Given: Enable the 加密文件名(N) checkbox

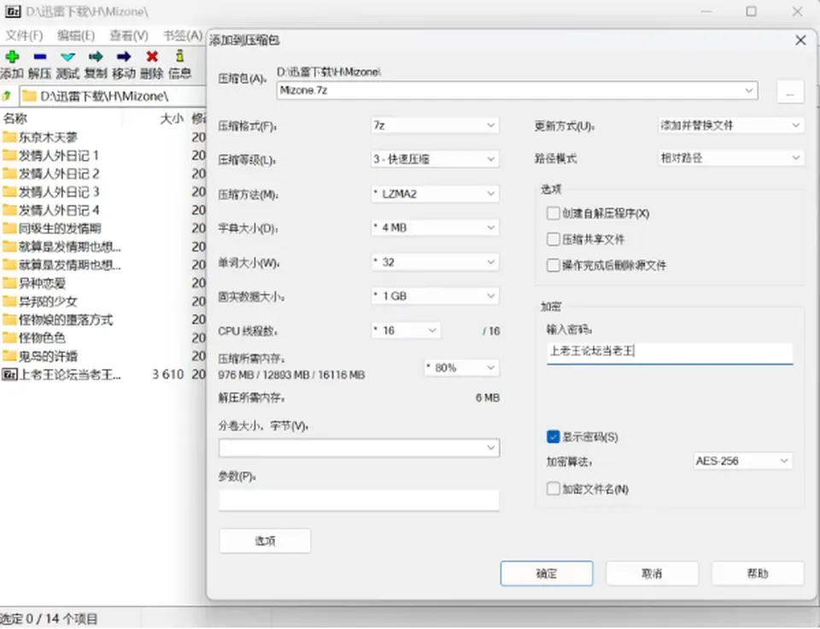Looking at the screenshot, I should (553, 489).
